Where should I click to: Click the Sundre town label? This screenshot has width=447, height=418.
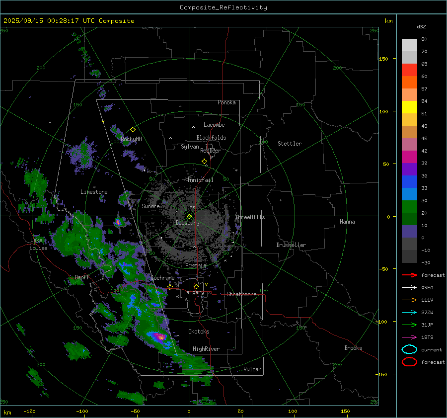tap(150, 206)
